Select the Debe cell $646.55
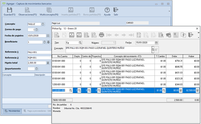The image size is (201, 124). pos(174,67)
